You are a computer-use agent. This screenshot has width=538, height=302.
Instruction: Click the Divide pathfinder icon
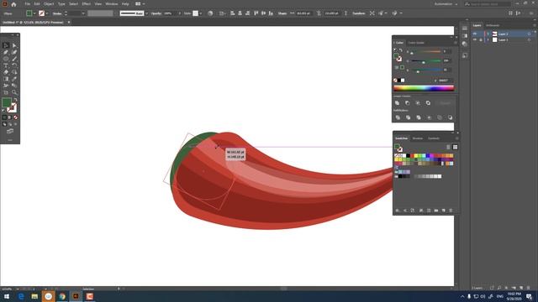click(x=398, y=117)
